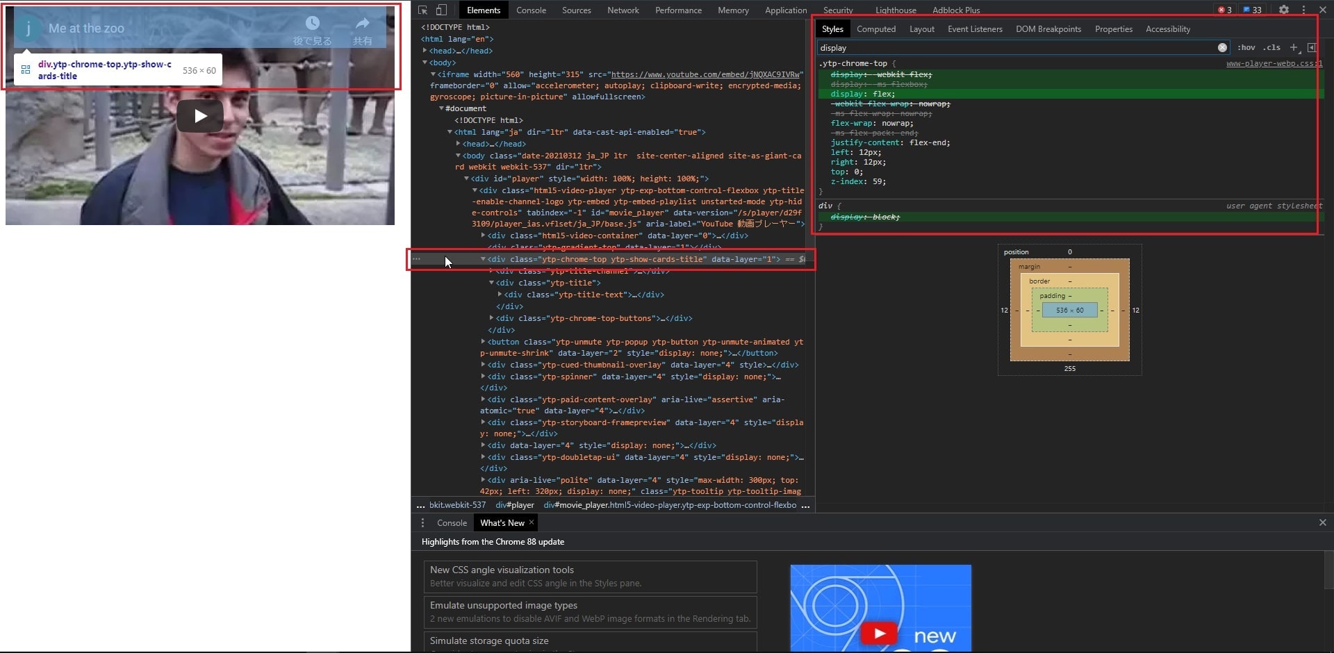1334x653 pixels.
Task: Collapse the iframe element node
Action: click(433, 74)
